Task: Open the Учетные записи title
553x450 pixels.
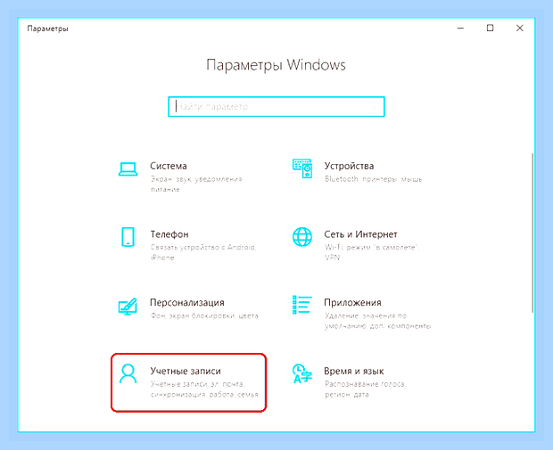Action: pos(186,371)
